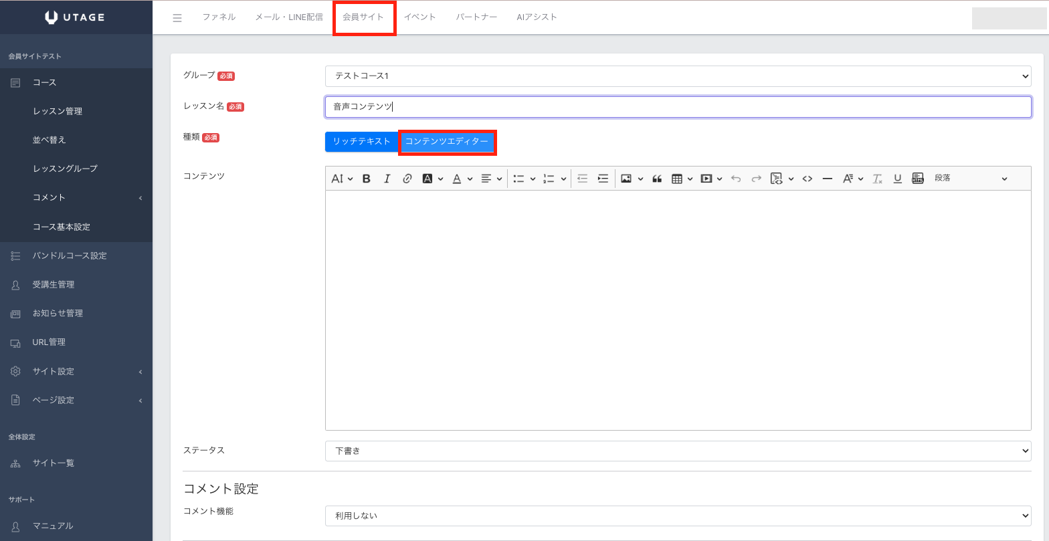Open the コメント機能 dropdown
Viewport: 1049px width, 541px height.
678,516
